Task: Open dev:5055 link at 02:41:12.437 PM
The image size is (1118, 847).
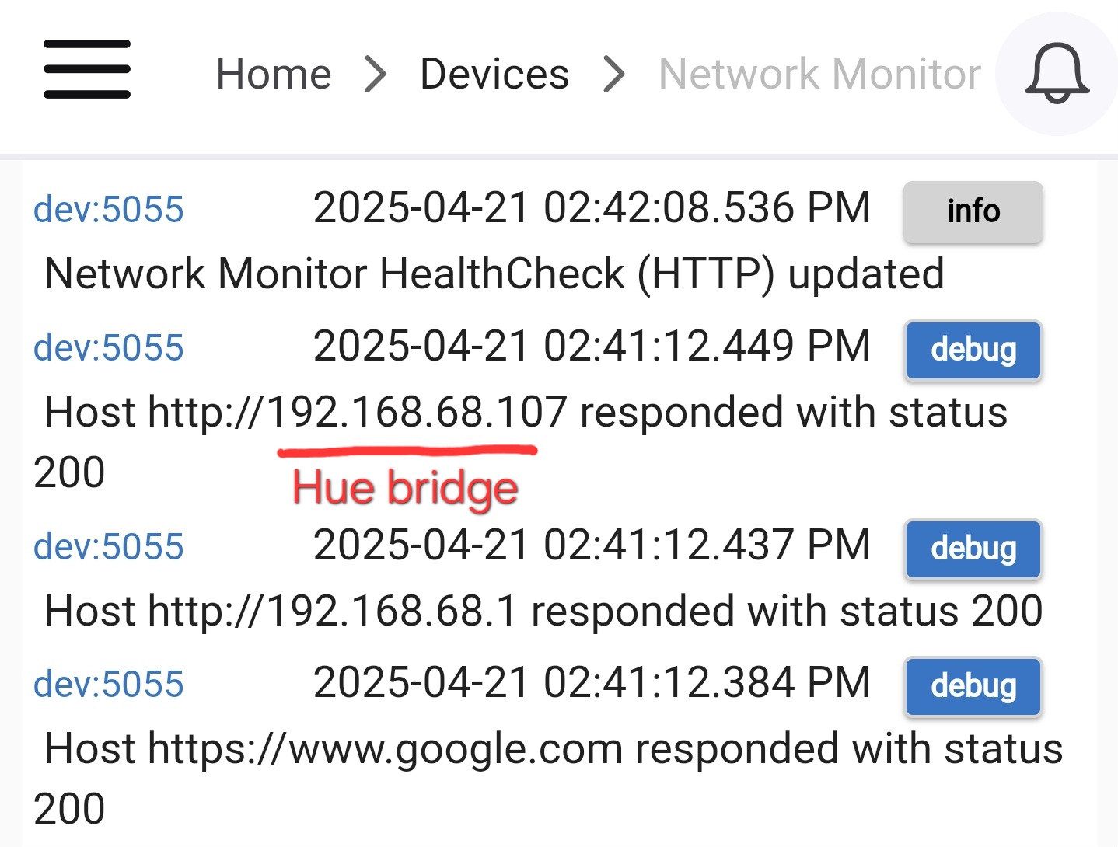Action: 109,547
